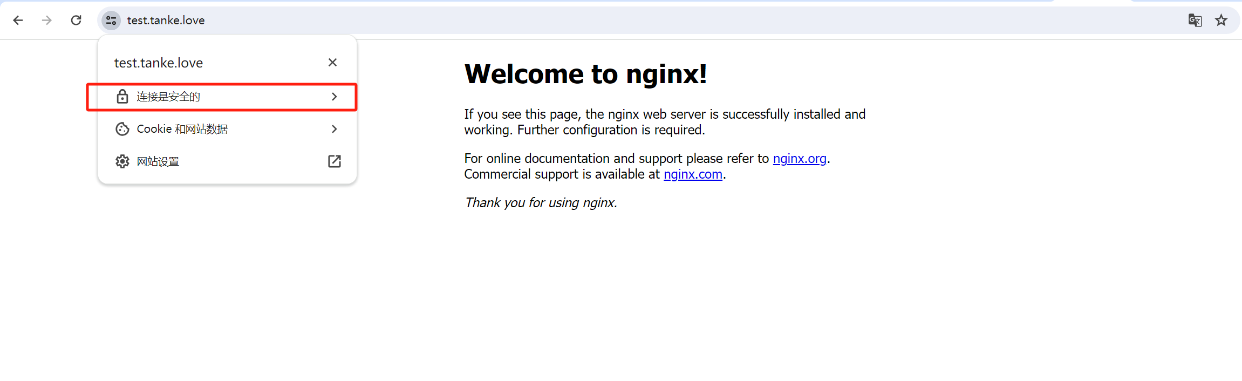This screenshot has height=381, width=1242.
Task: Select the Cookie 和网站数据 menu entry
Action: 182,129
